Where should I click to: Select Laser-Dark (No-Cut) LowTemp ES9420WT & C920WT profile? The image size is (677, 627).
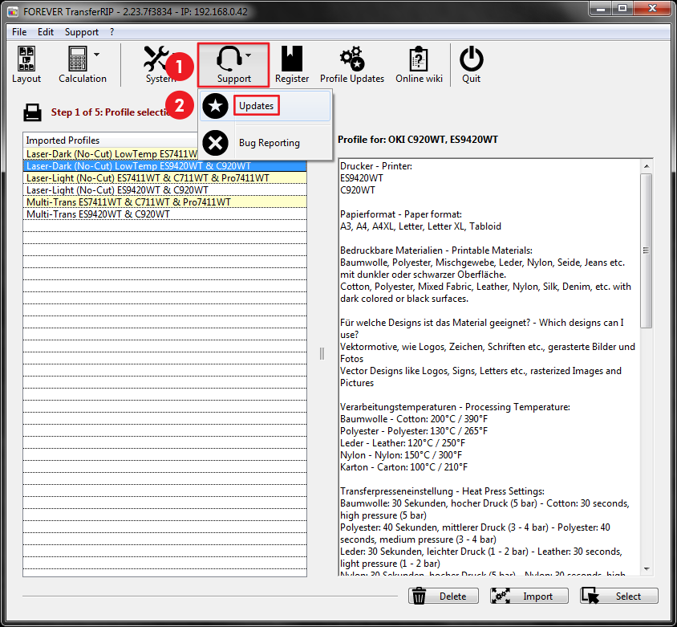point(165,166)
